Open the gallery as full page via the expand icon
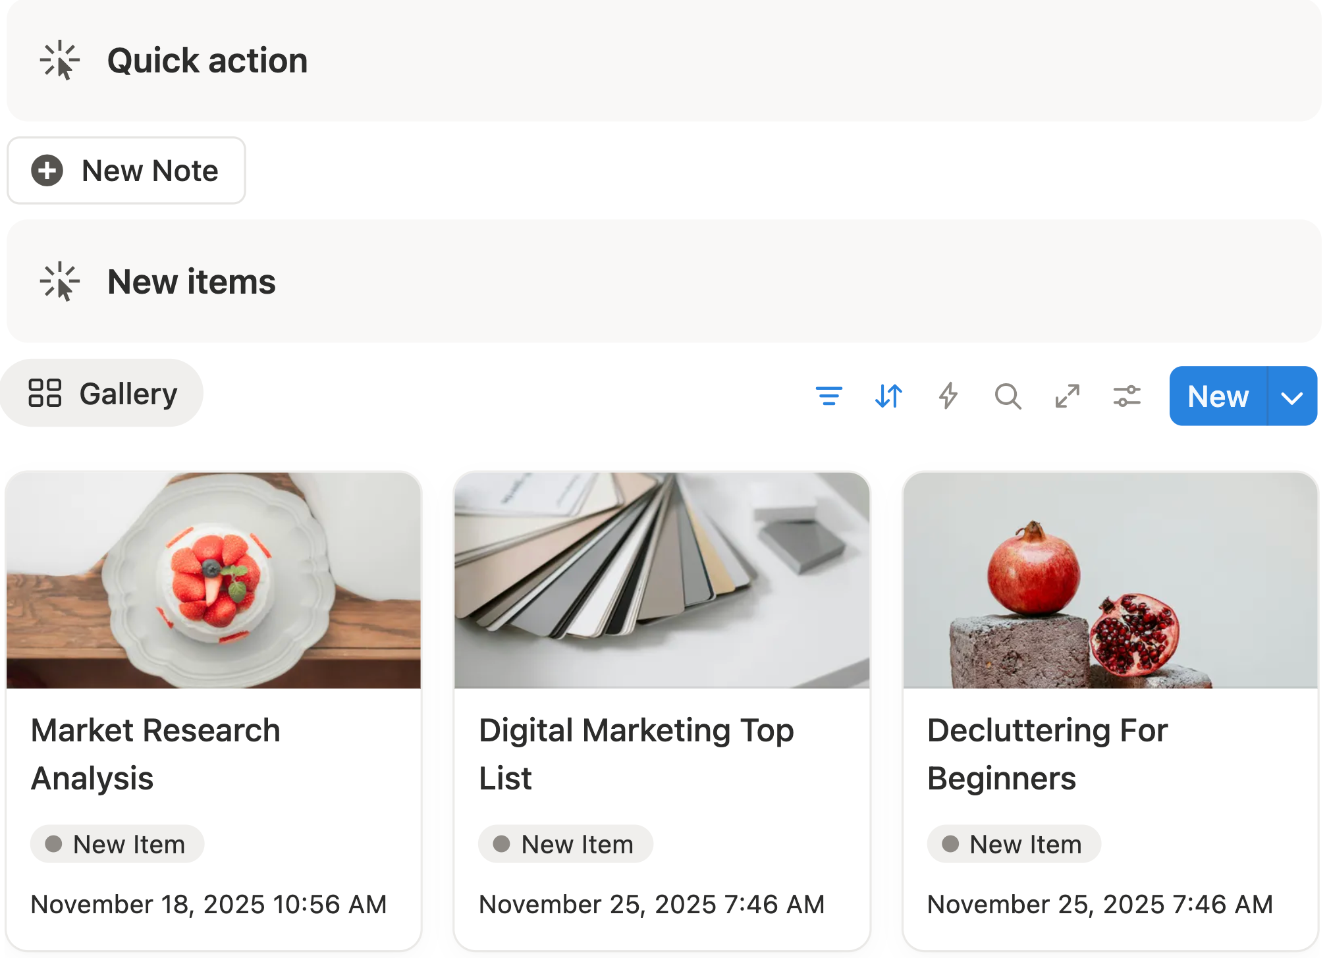The width and height of the screenshot is (1329, 958). tap(1067, 396)
